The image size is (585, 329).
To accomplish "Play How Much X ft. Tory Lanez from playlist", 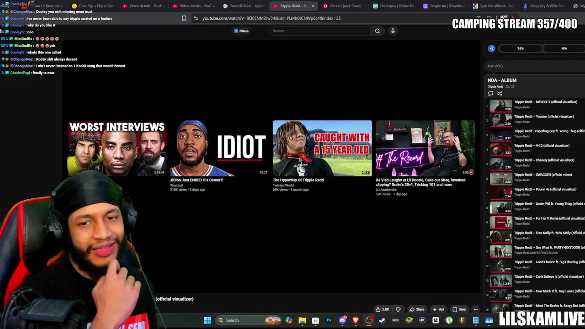I will pos(536,295).
